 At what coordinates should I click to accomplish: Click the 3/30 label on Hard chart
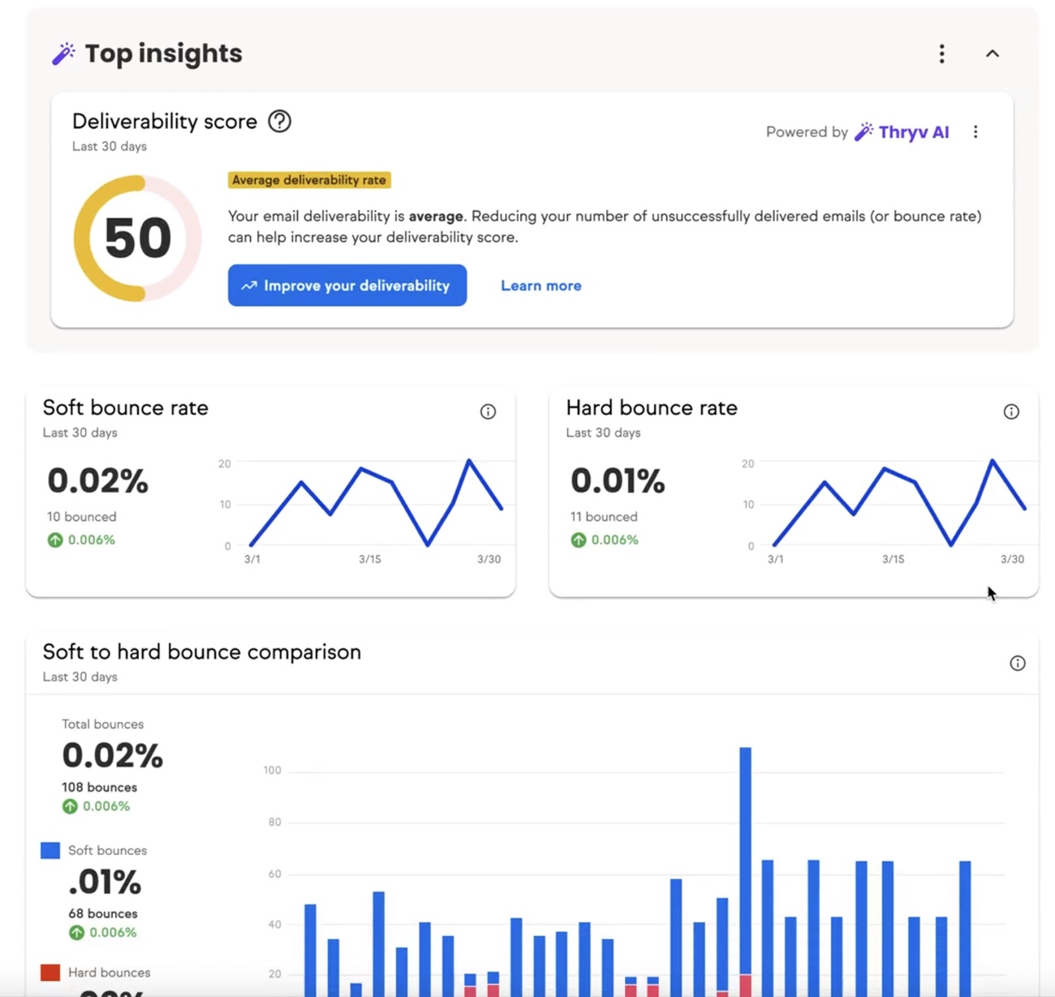point(1012,560)
